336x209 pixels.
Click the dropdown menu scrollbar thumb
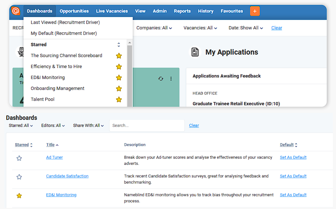[x=130, y=76]
